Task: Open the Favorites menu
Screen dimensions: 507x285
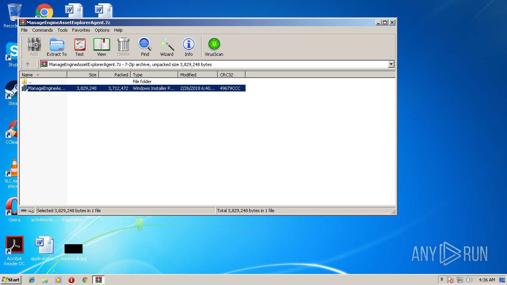Action: click(x=81, y=30)
